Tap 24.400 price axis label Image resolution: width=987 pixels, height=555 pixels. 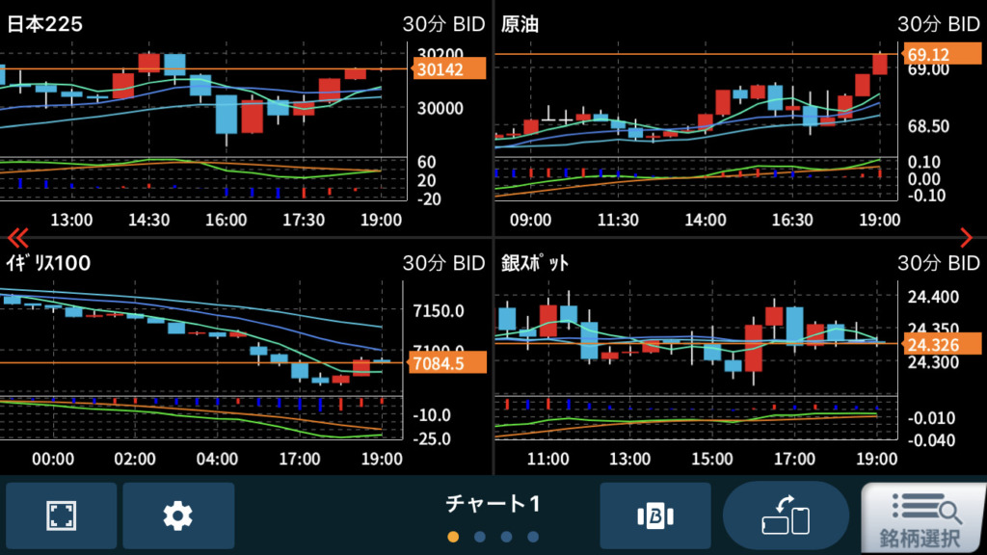[933, 297]
